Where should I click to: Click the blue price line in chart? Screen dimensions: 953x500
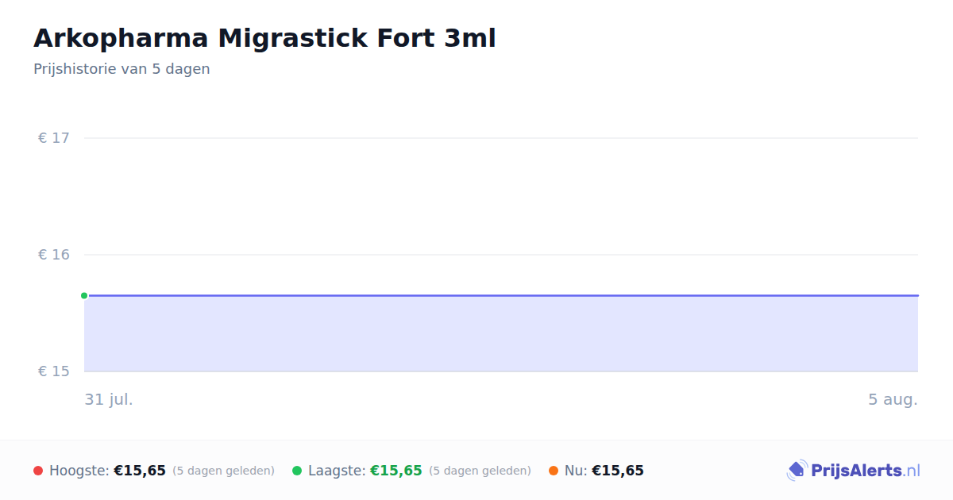point(501,295)
